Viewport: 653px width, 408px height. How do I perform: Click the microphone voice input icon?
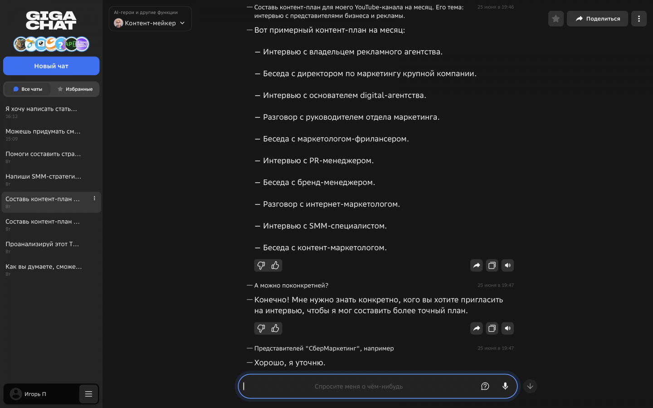coord(505,386)
